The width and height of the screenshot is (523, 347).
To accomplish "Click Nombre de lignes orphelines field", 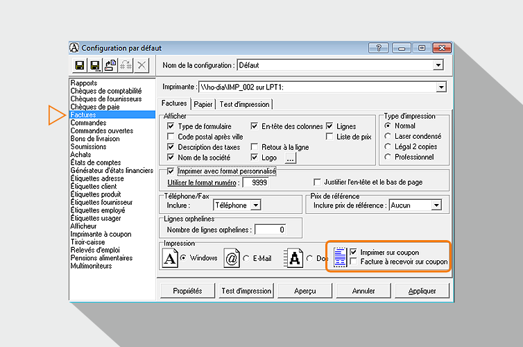I will [271, 230].
